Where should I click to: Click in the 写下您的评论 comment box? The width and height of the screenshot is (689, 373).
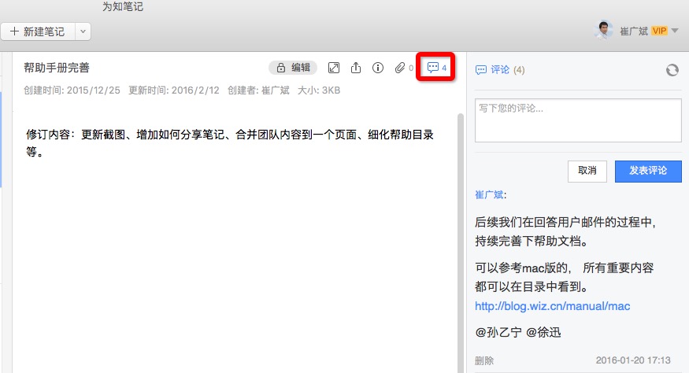click(x=578, y=120)
